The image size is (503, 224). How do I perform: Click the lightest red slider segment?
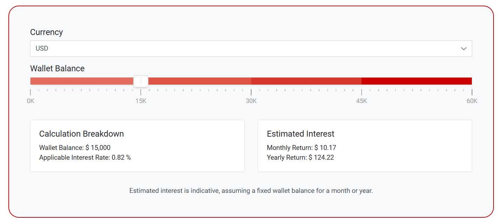coord(82,81)
